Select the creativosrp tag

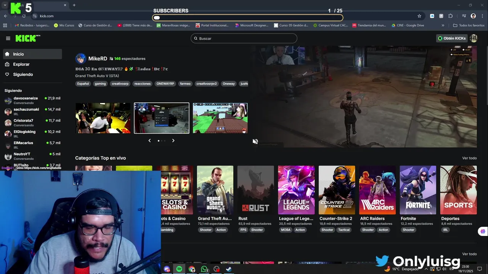coord(120,84)
